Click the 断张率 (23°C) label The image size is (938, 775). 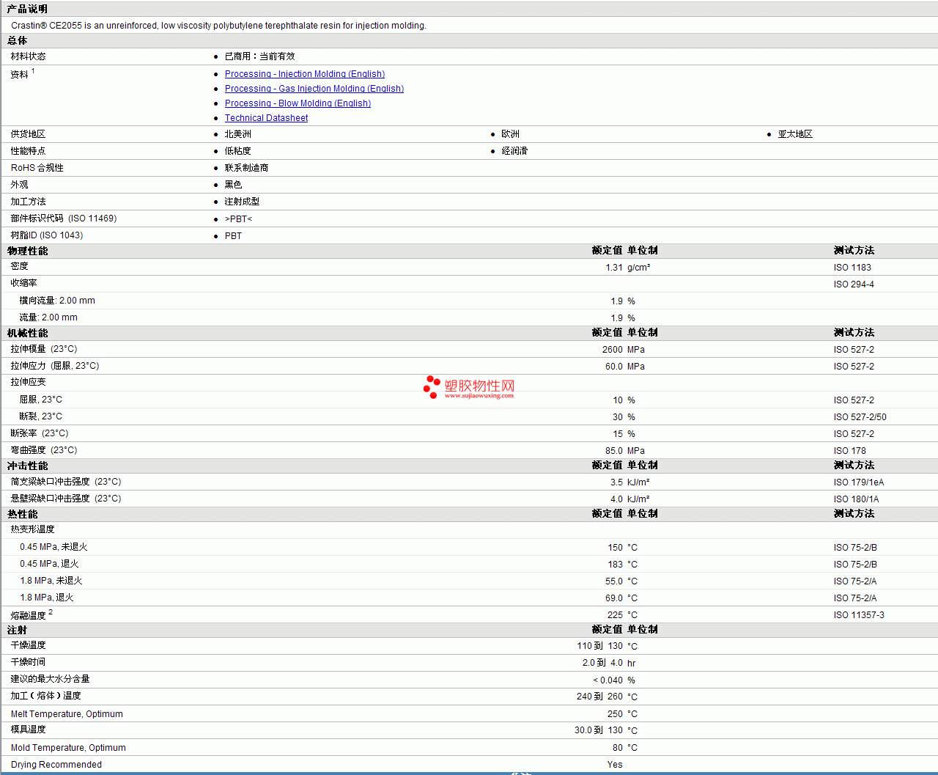pyautogui.click(x=40, y=433)
